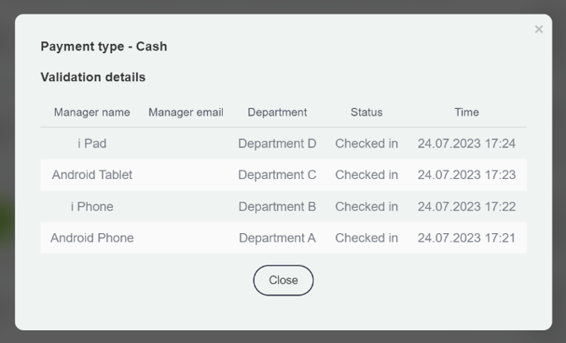Click Department B cell
566x343 pixels.
pyautogui.click(x=277, y=206)
